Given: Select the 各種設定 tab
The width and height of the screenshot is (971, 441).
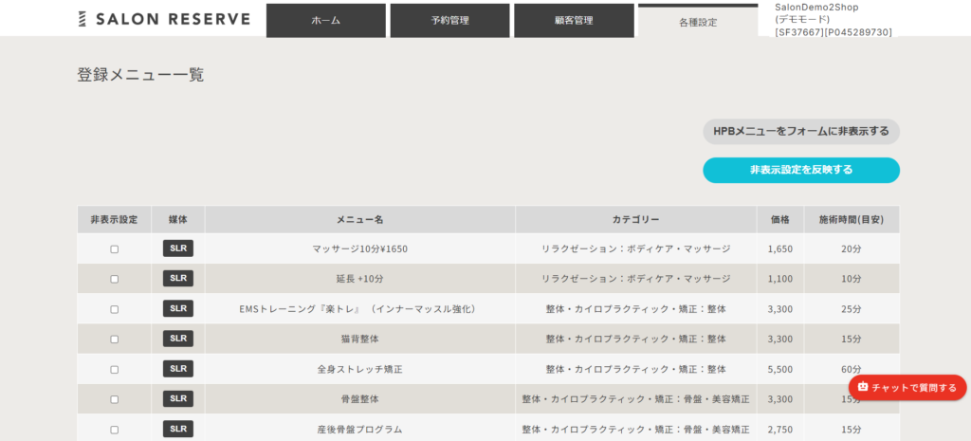Looking at the screenshot, I should (698, 22).
